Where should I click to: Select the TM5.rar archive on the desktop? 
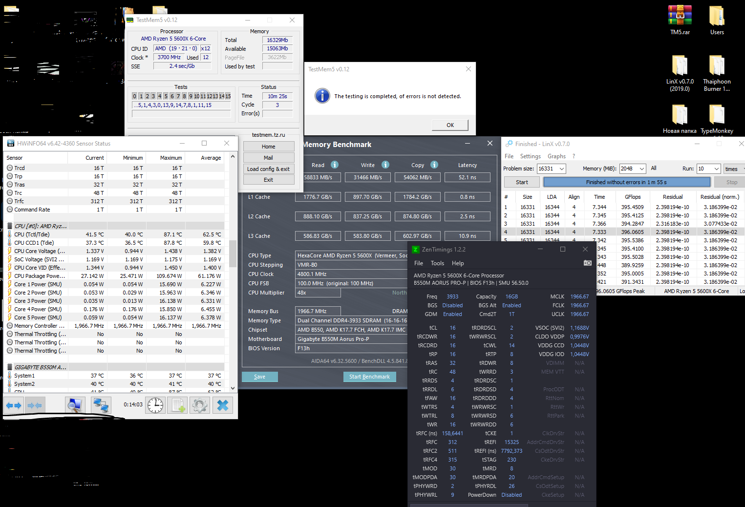680,20
